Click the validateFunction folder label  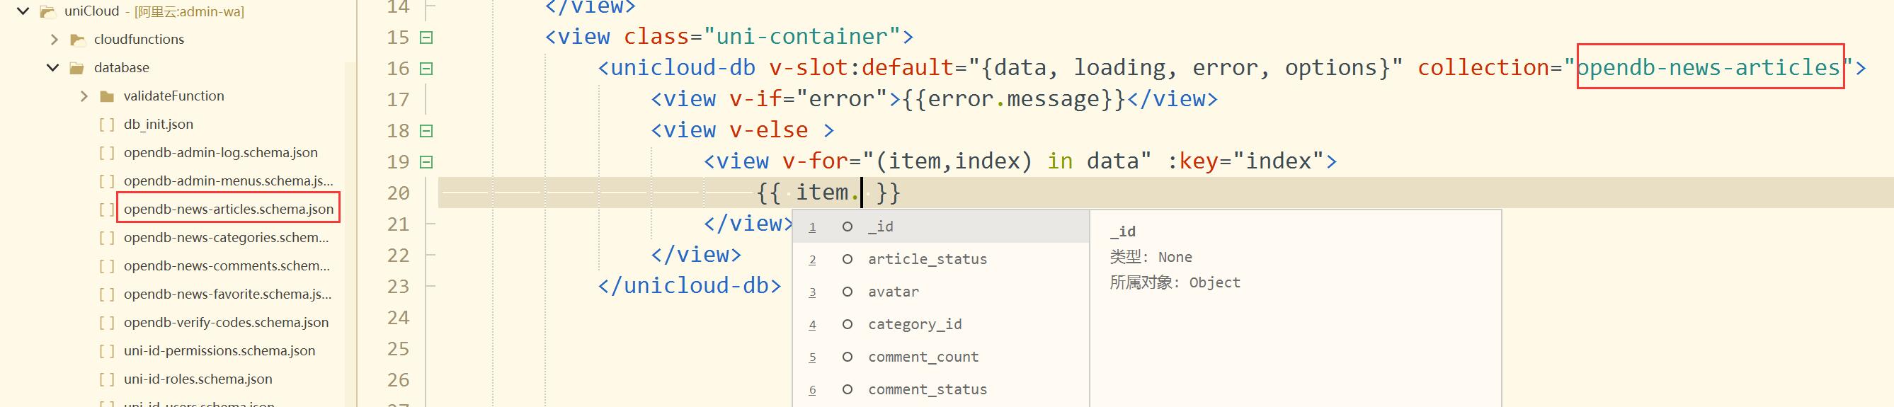(173, 96)
